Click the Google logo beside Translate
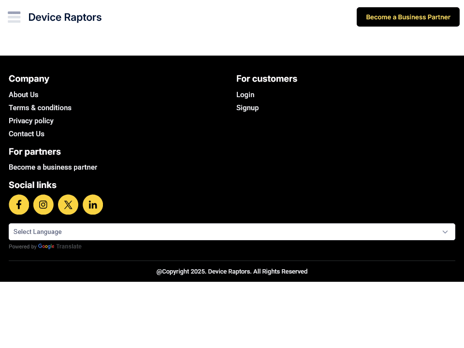Viewport: 464px width, 348px height. point(46,246)
